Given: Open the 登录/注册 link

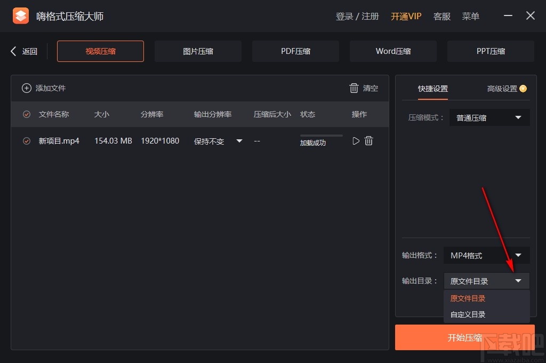Looking at the screenshot, I should pyautogui.click(x=357, y=16).
